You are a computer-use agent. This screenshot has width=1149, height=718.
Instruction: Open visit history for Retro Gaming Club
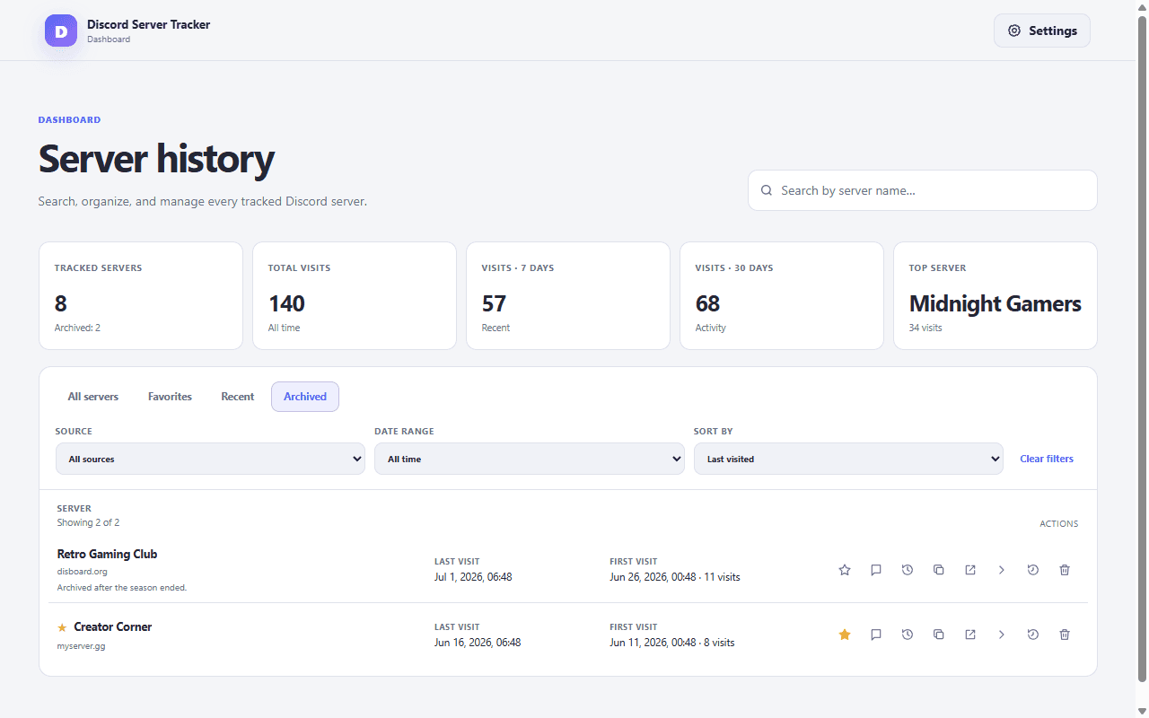pyautogui.click(x=908, y=570)
